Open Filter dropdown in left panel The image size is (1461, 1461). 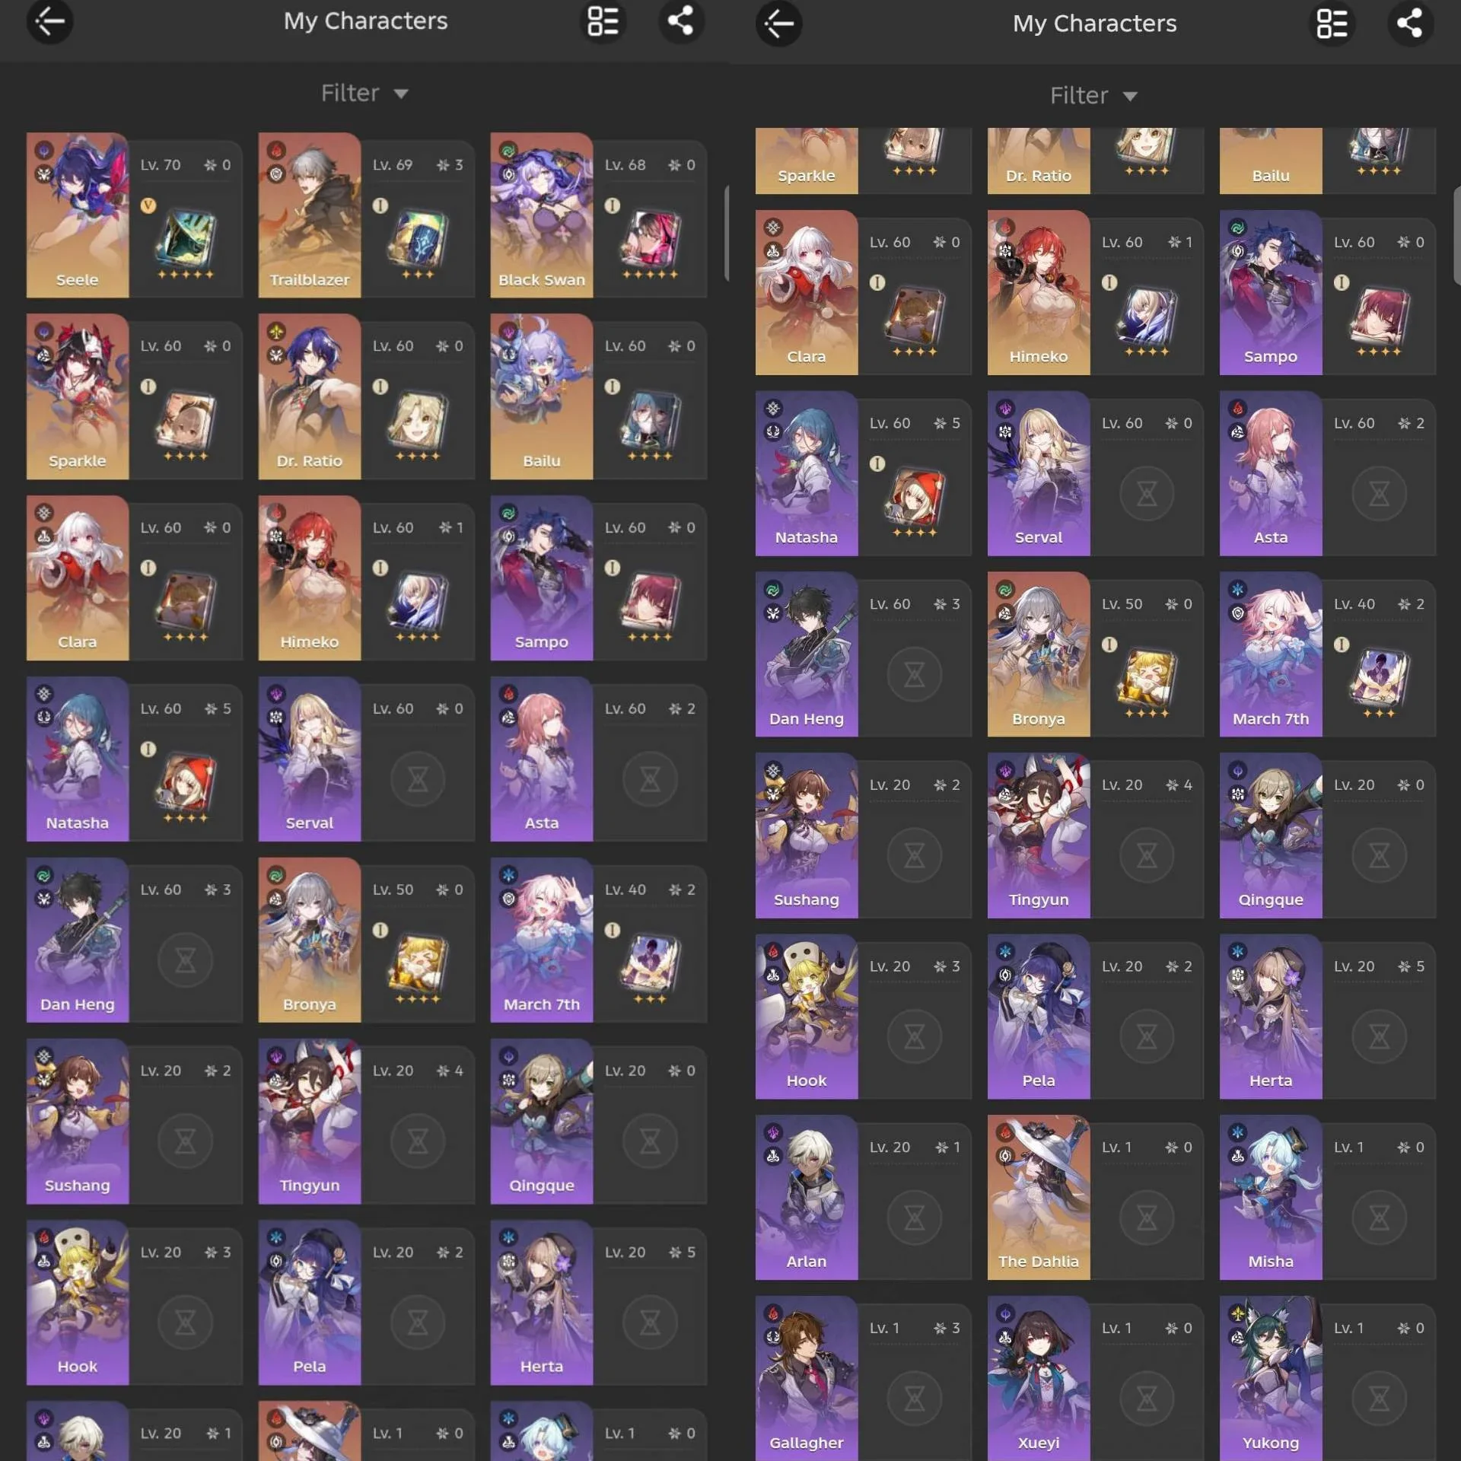(365, 94)
